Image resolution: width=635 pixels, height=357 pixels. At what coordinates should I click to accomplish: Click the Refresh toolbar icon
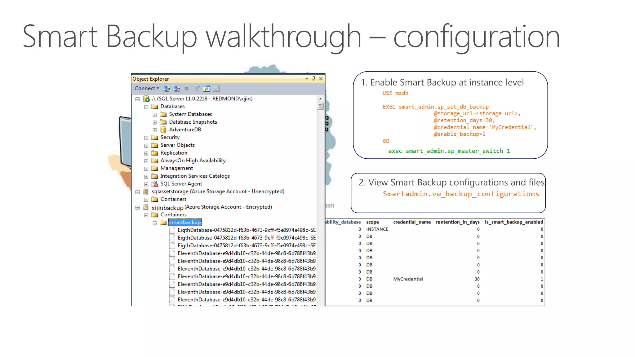[206, 89]
